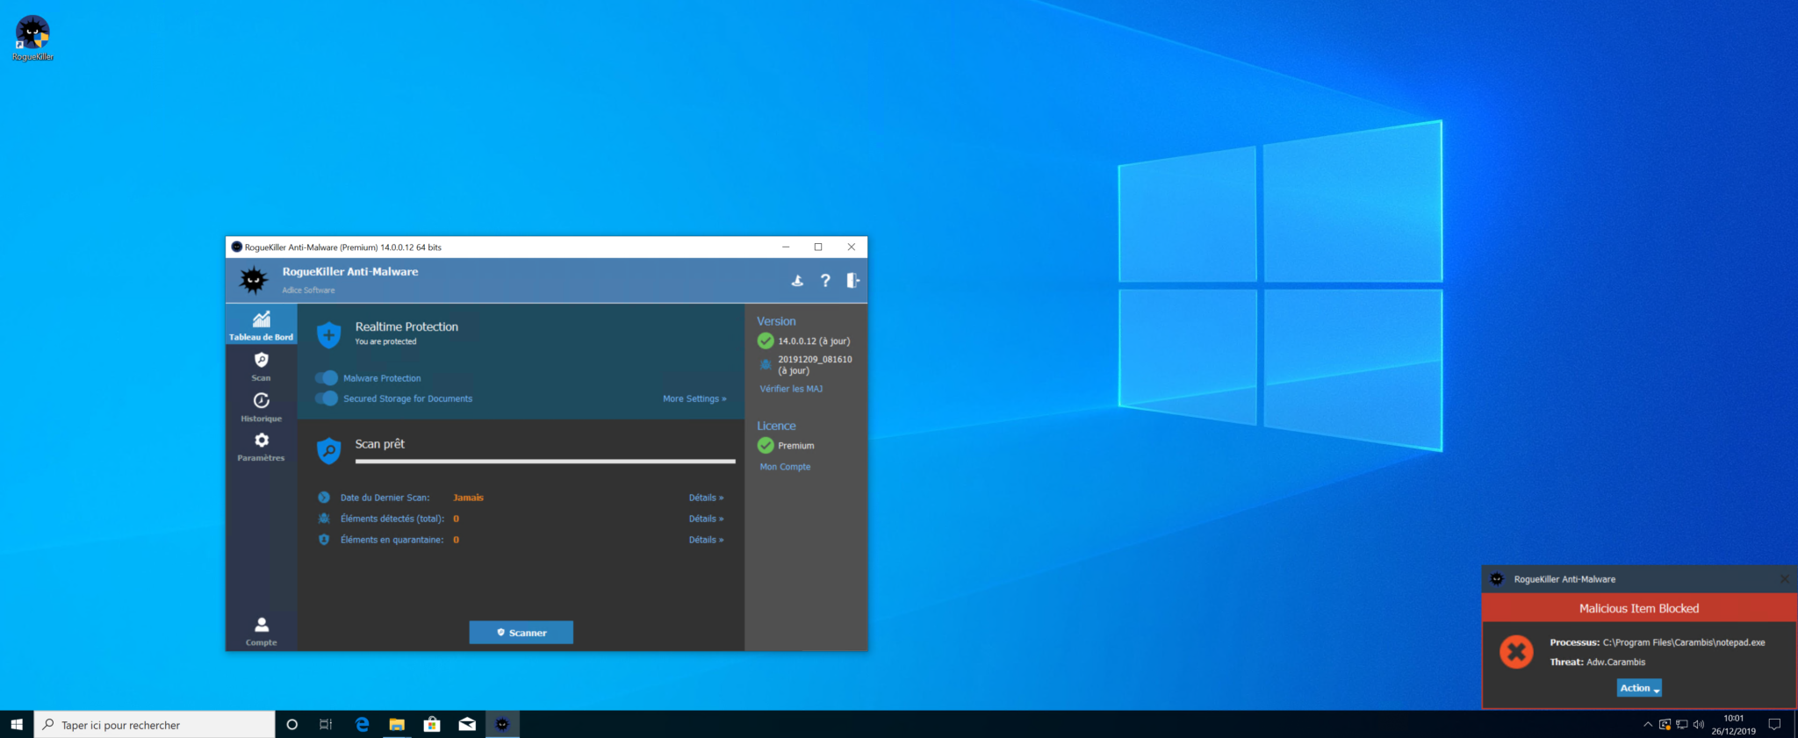
Task: Click the Scanner button
Action: coord(521,633)
